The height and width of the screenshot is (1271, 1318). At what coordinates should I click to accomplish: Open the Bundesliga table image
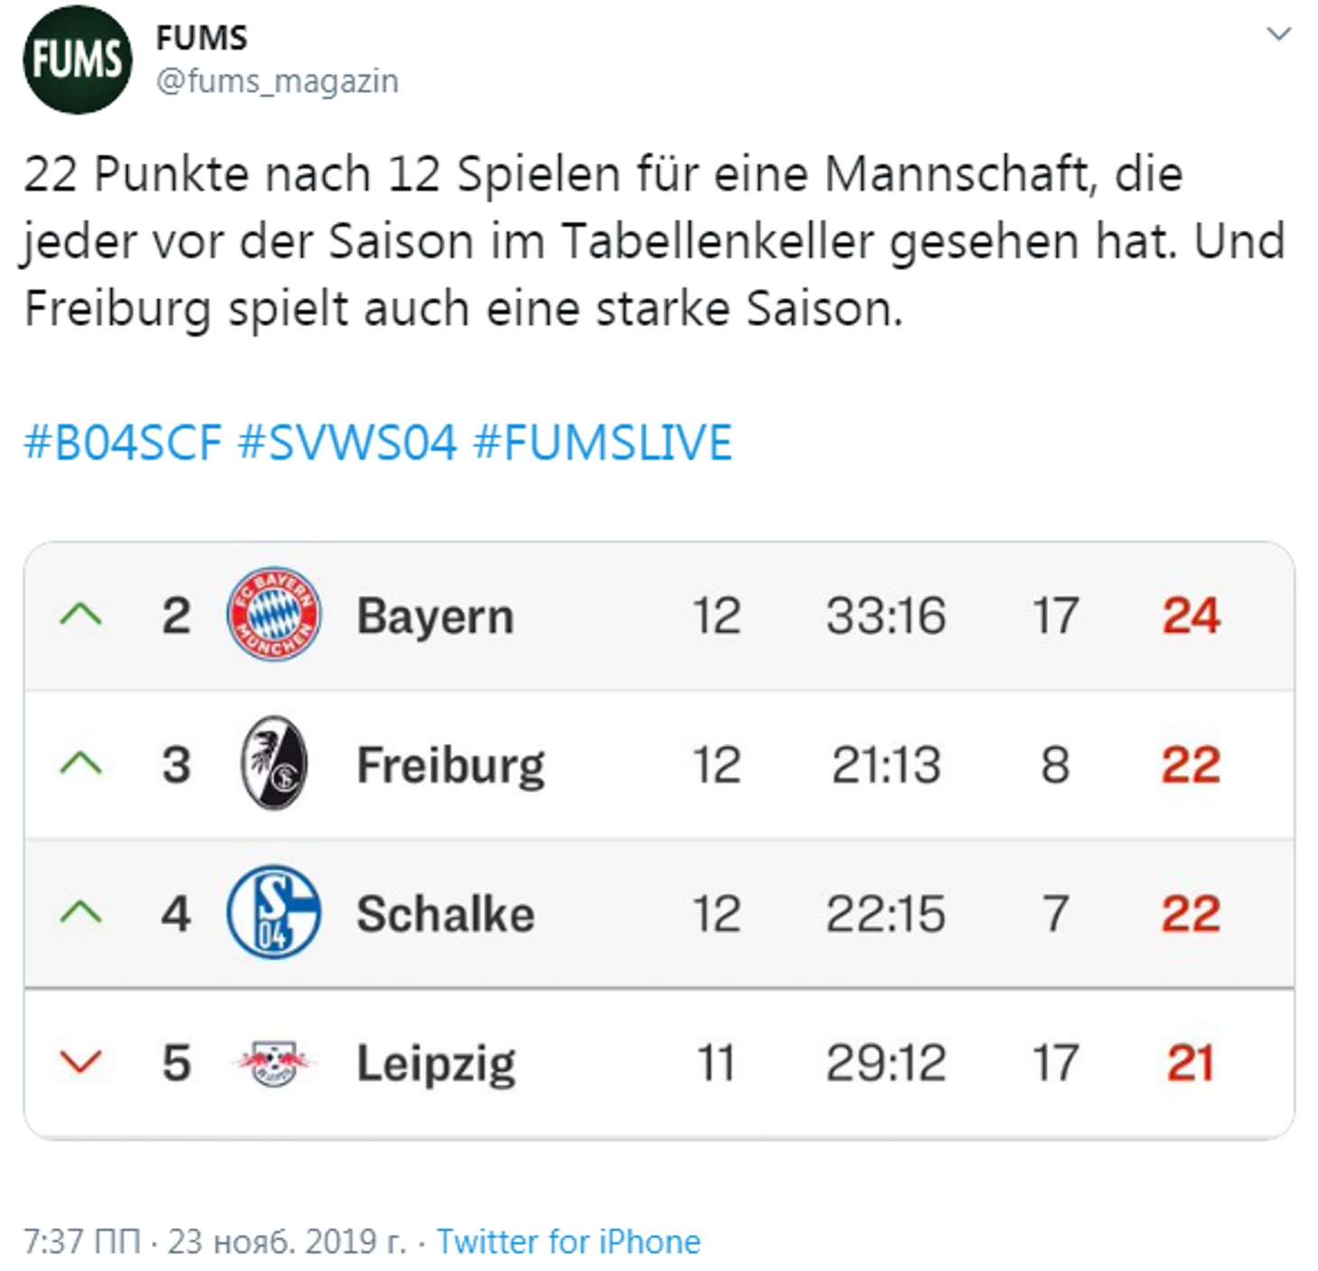[x=659, y=840]
